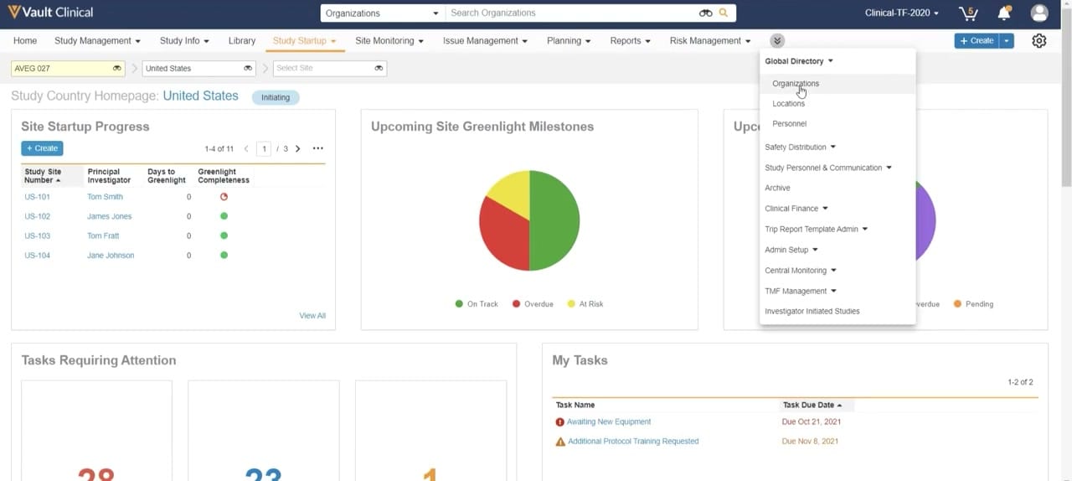Click the Vault Clinical logo
Image resolution: width=1072 pixels, height=481 pixels.
(50, 13)
